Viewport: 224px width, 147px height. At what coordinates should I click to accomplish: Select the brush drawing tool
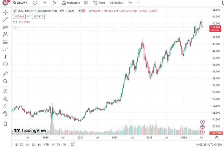pos(5,49)
